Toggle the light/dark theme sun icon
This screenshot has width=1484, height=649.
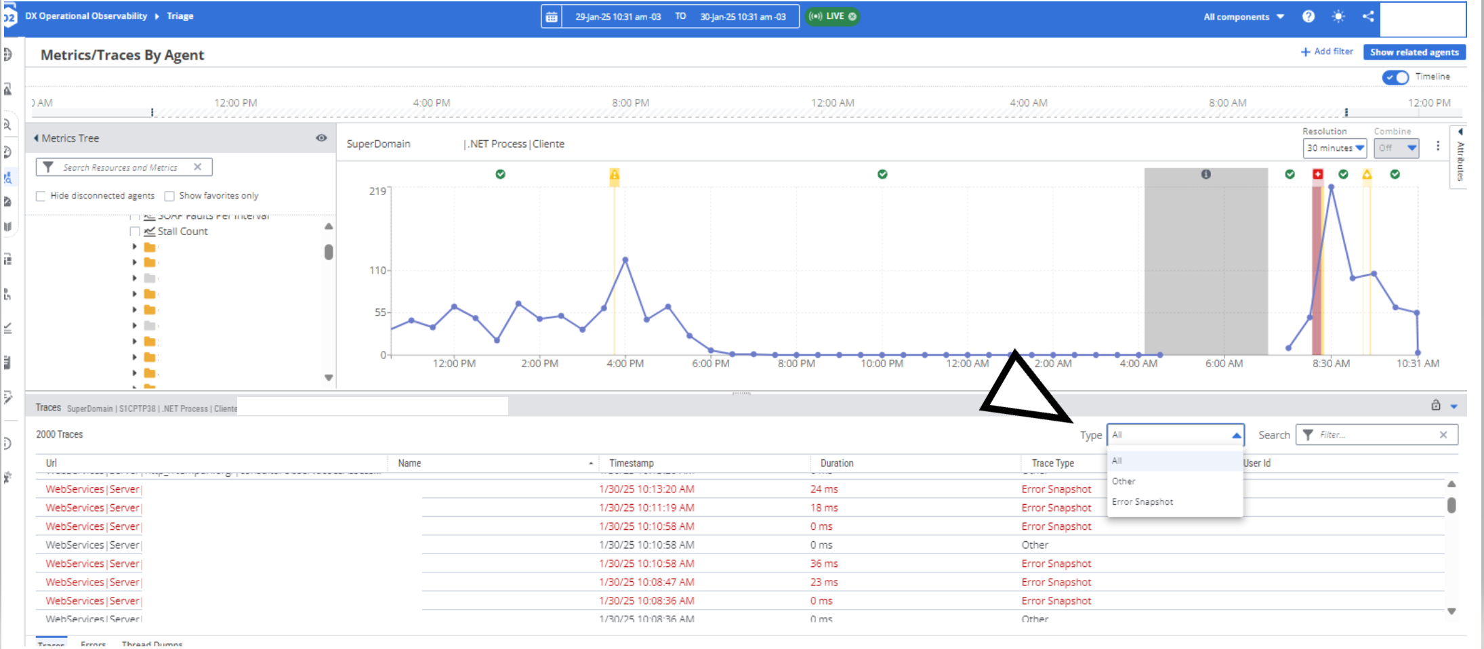[1338, 16]
